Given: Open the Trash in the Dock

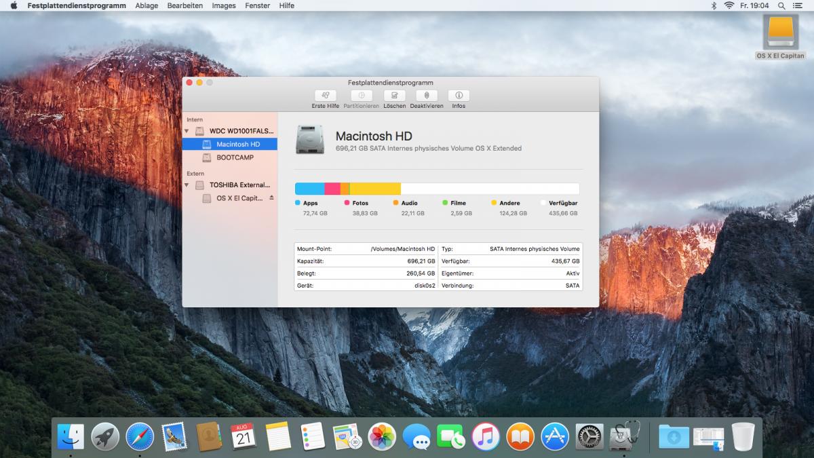Looking at the screenshot, I should tap(743, 436).
